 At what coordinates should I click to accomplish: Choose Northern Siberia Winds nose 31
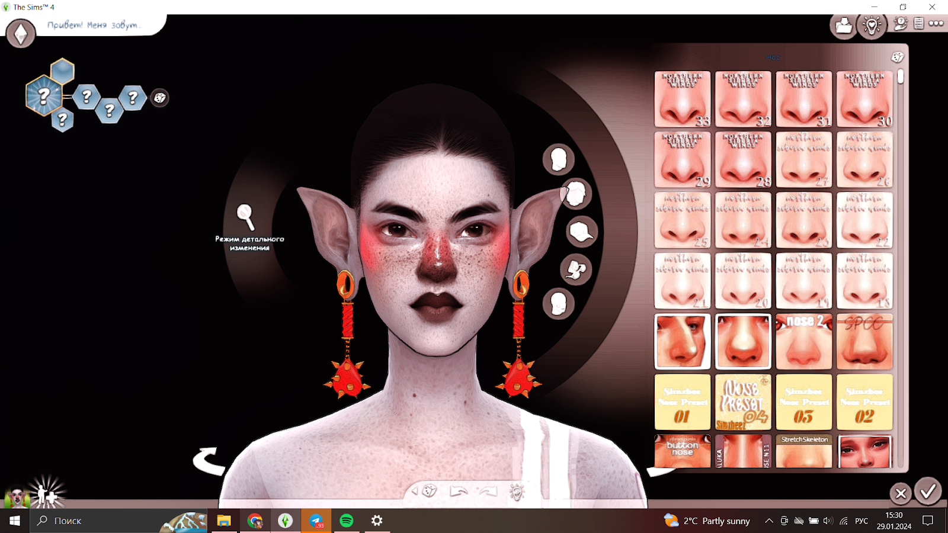[x=804, y=99]
